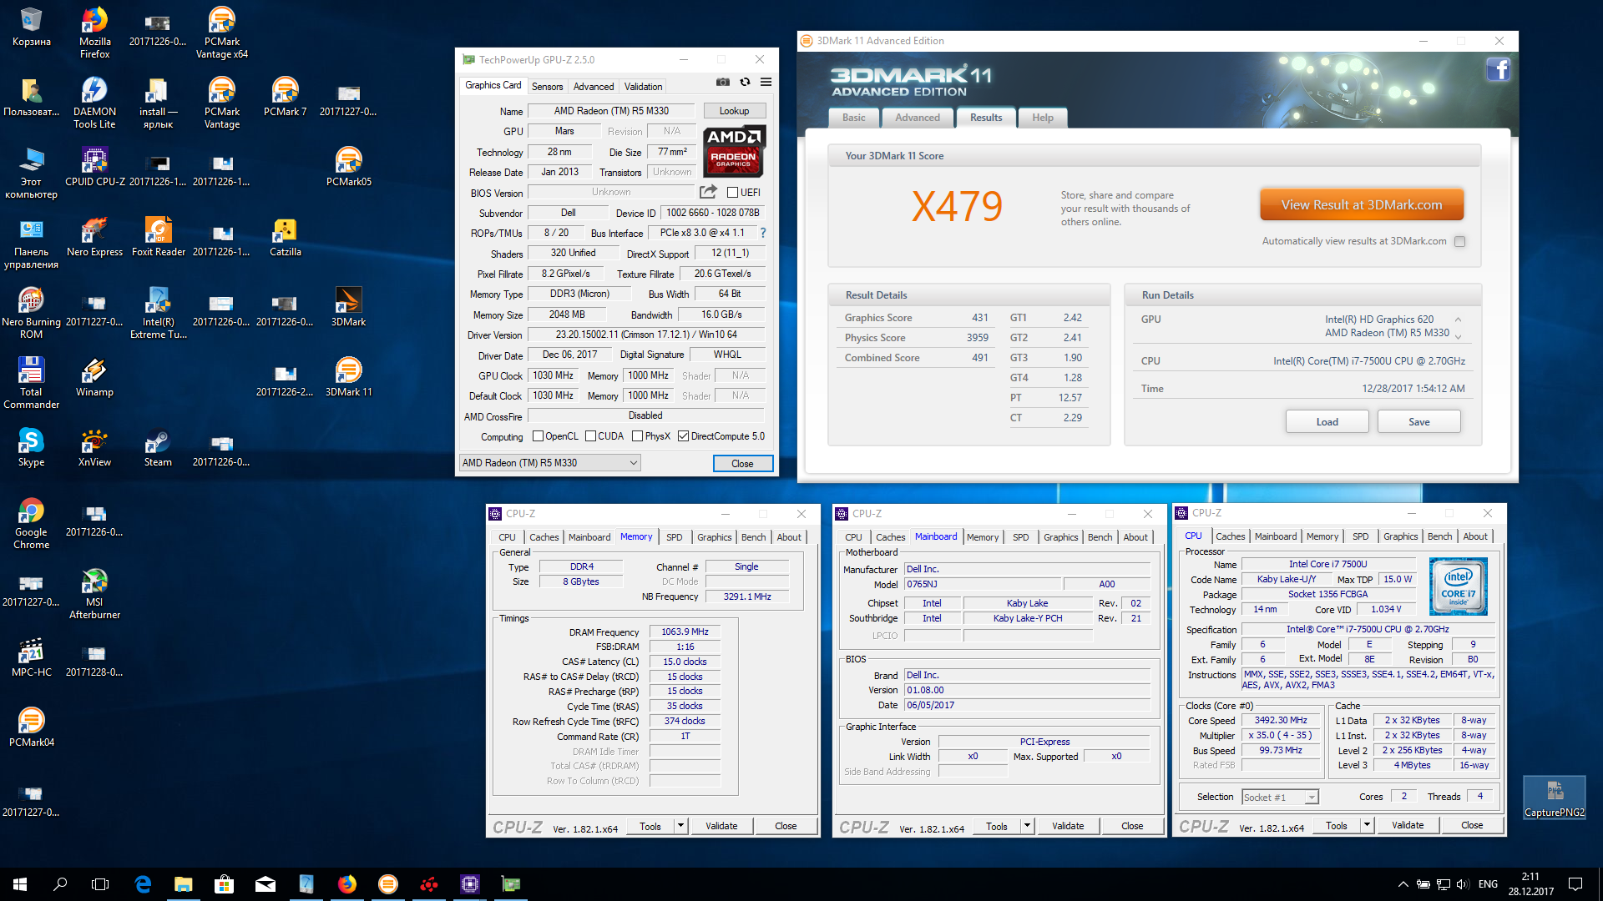Toggle PhysX checkbox in GPU-Z
This screenshot has width=1603, height=901.
point(637,436)
